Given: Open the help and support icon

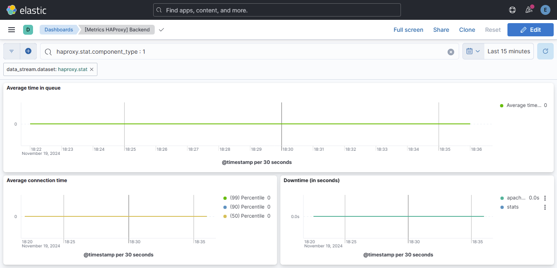Looking at the screenshot, I should click(x=512, y=9).
